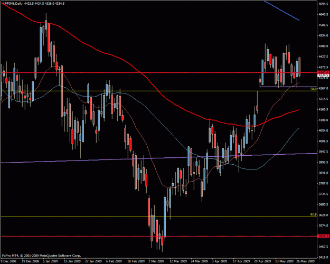Click the MetaQuotes Software Corp. copyright text

[x=41, y=256]
